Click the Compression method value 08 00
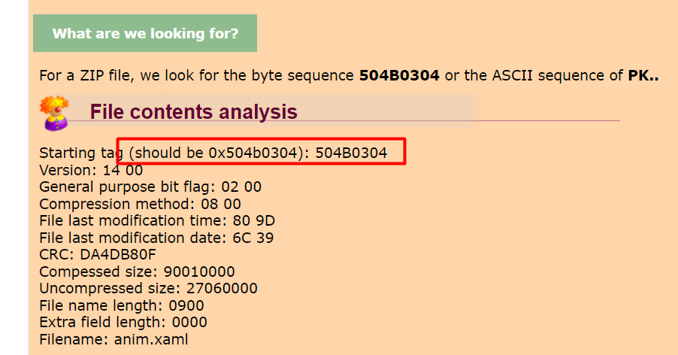This screenshot has width=678, height=355. tap(220, 204)
